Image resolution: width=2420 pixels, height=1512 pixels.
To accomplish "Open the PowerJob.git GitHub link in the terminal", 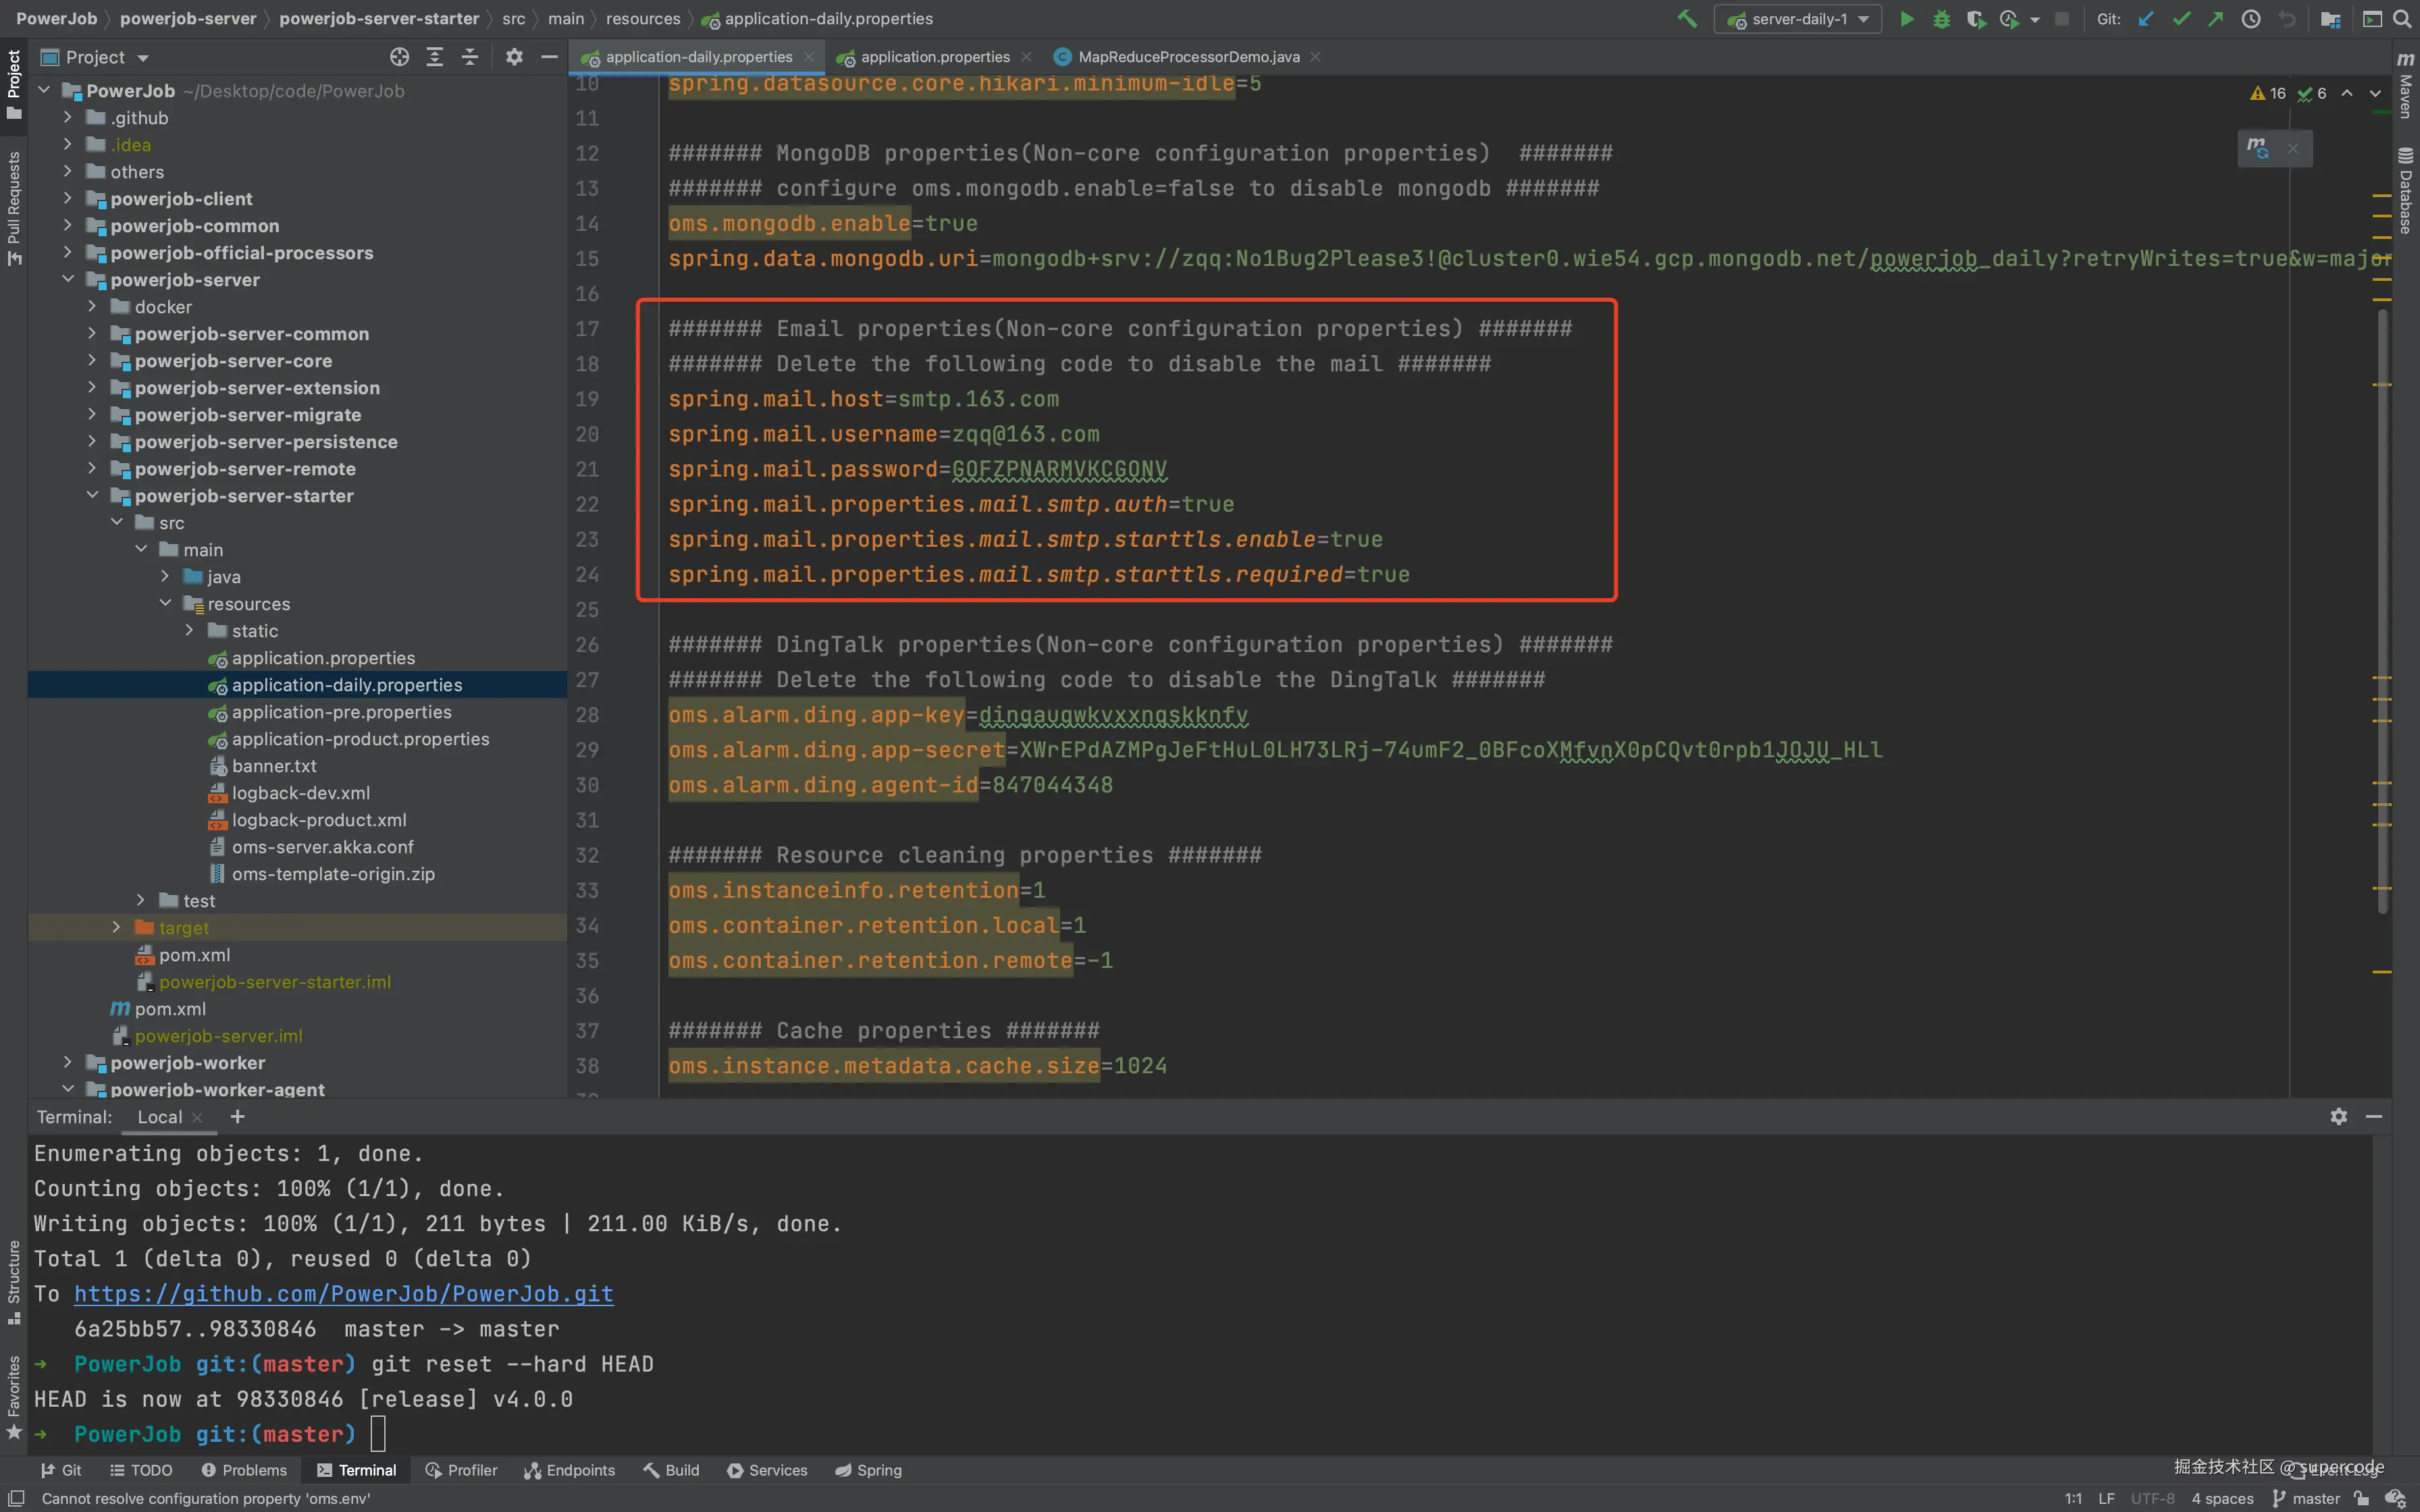I will point(343,1293).
